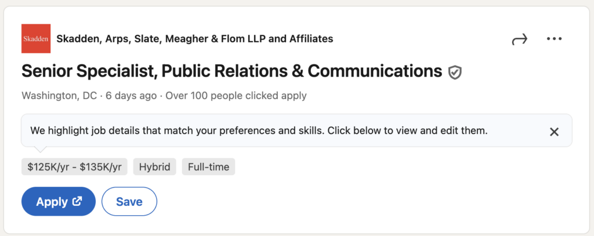The image size is (594, 236).
Task: Select the Full-time job type chip
Action: [x=208, y=167]
